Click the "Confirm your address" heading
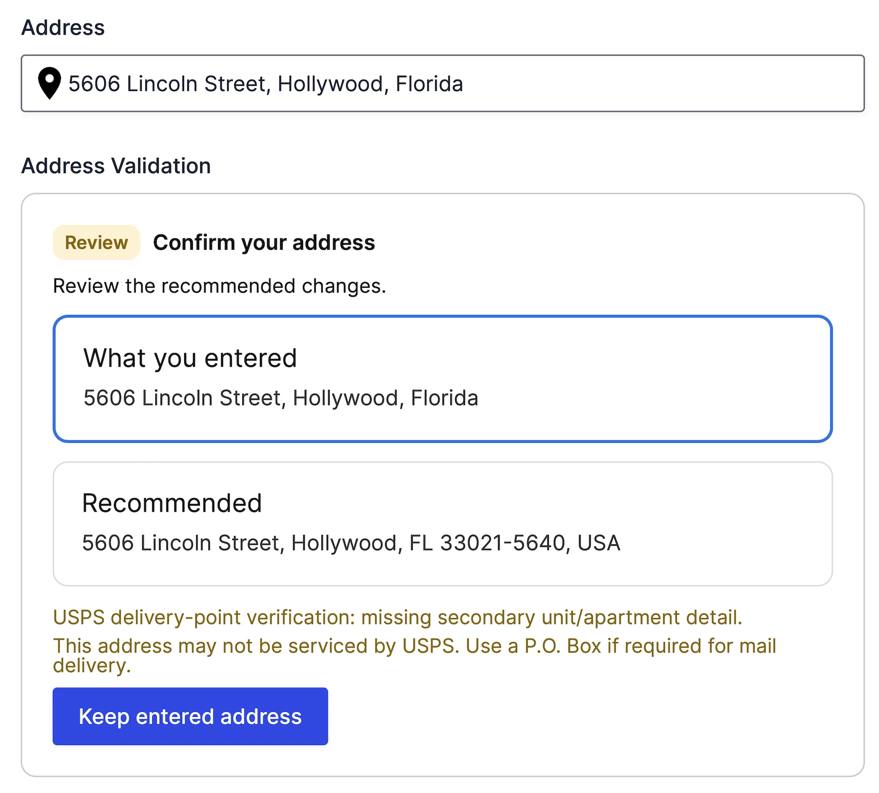This screenshot has height=793, width=879. 264,243
